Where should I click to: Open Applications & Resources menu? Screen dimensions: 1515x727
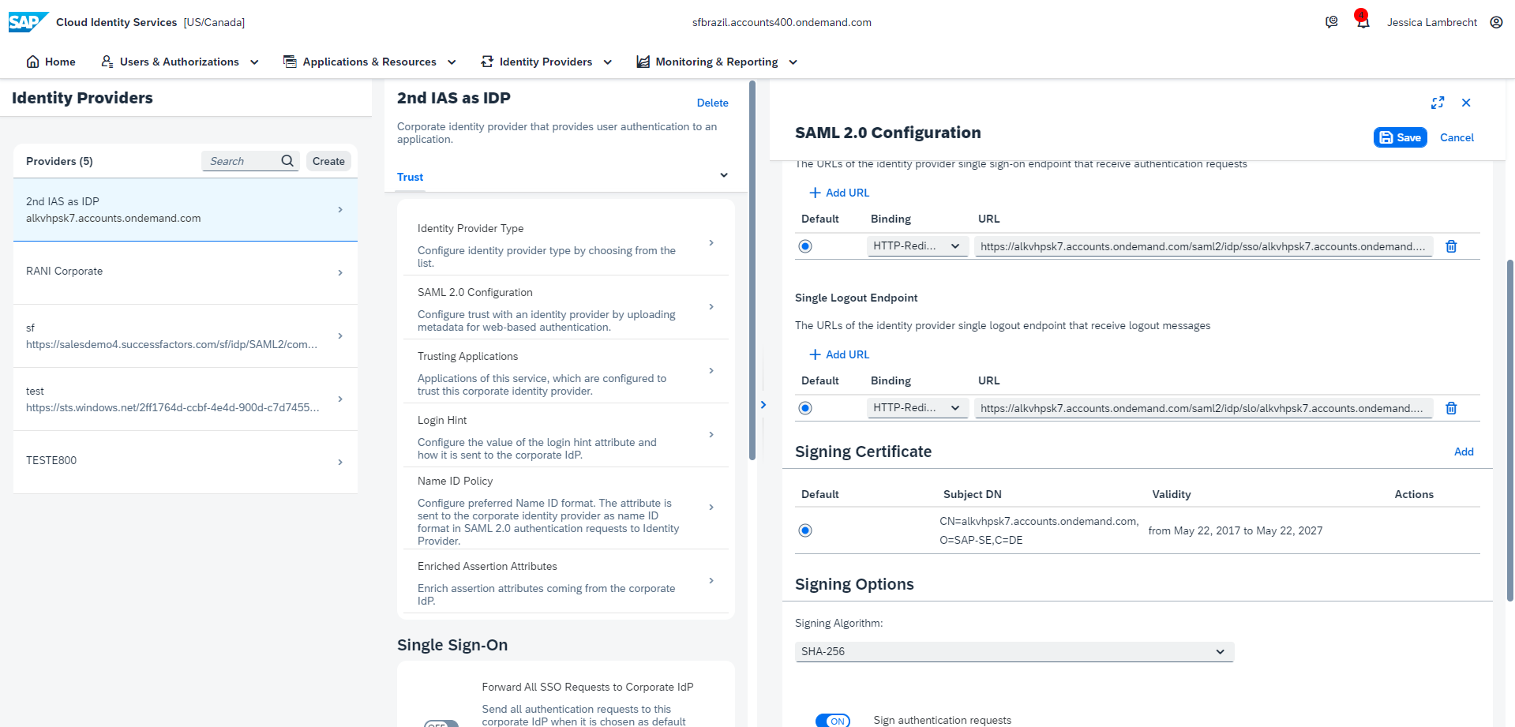coord(370,62)
